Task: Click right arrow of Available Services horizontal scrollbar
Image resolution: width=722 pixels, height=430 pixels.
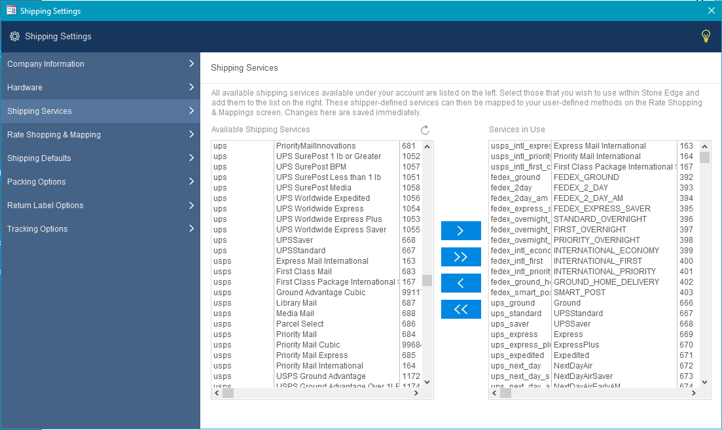Action: [416, 393]
